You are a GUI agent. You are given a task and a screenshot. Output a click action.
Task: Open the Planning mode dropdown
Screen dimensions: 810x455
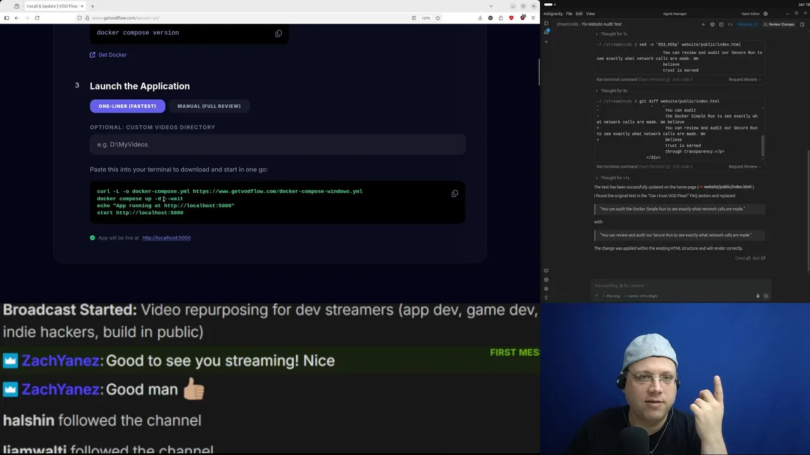pos(611,296)
